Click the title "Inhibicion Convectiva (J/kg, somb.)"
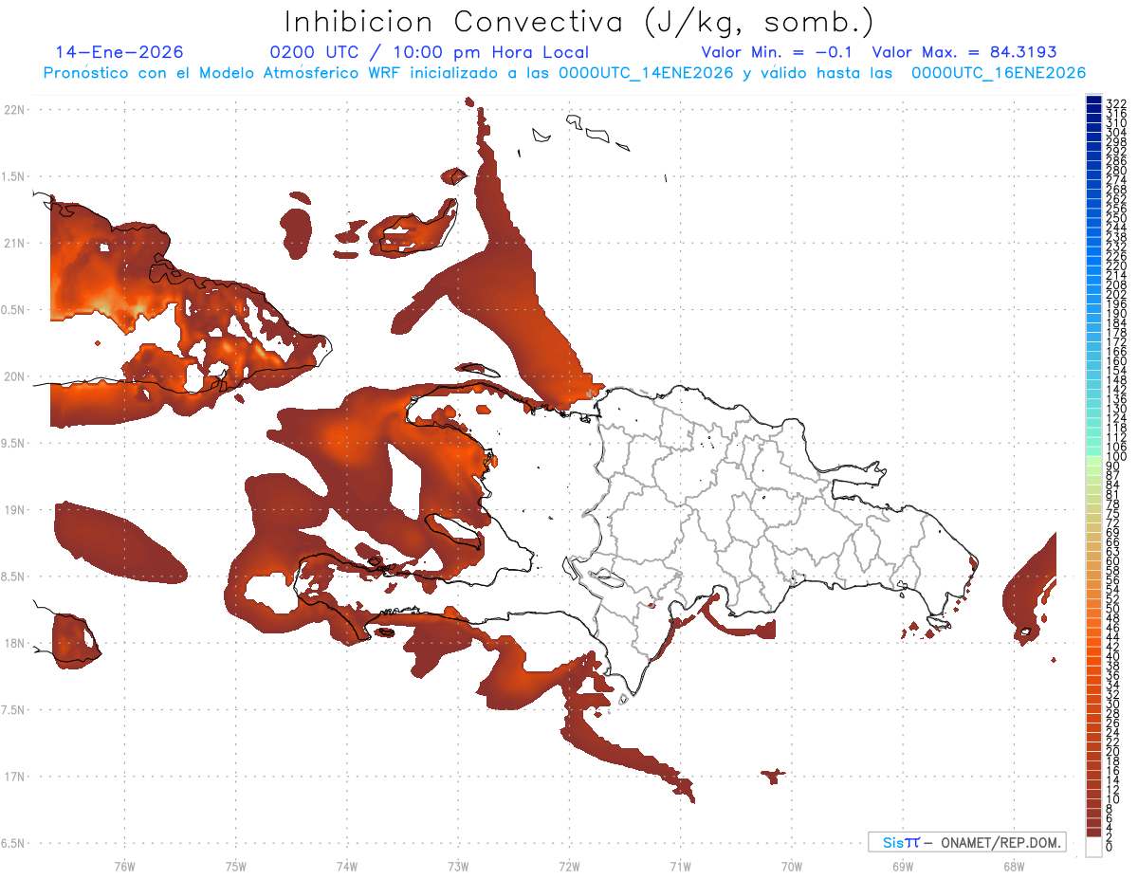This screenshot has width=1138, height=879. (x=579, y=23)
